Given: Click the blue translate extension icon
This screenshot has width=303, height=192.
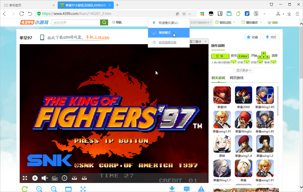Looking at the screenshot, I should [x=247, y=13].
